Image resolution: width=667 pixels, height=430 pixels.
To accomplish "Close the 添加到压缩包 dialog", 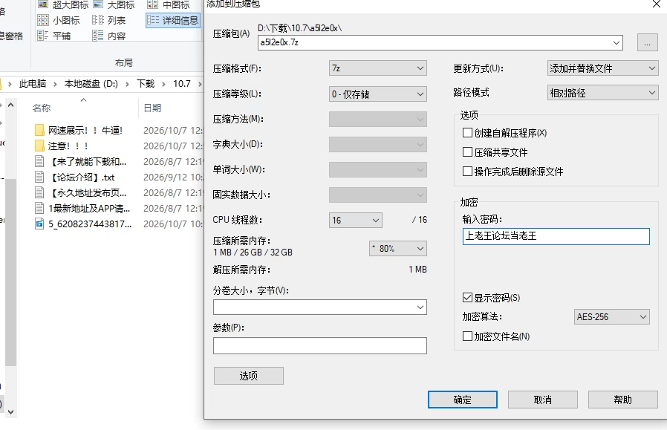I will 657,4.
